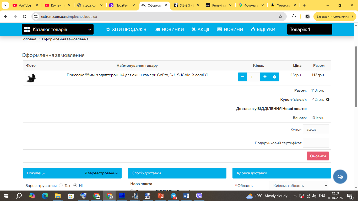Click the Головна breadcrumb link
Image resolution: width=358 pixels, height=201 pixels.
coord(29,39)
